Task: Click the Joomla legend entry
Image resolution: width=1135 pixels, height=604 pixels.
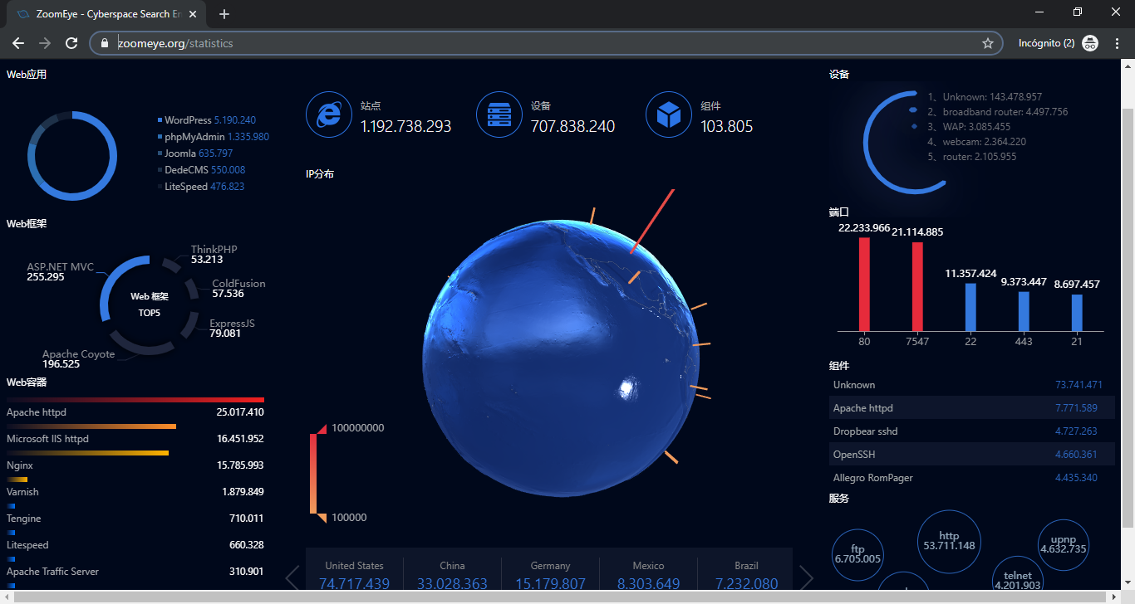Action: tap(195, 153)
